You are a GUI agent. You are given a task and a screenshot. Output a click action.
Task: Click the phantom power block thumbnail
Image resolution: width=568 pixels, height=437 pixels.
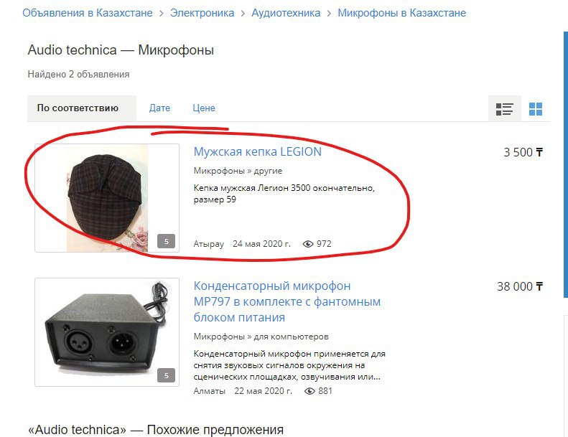[107, 332]
